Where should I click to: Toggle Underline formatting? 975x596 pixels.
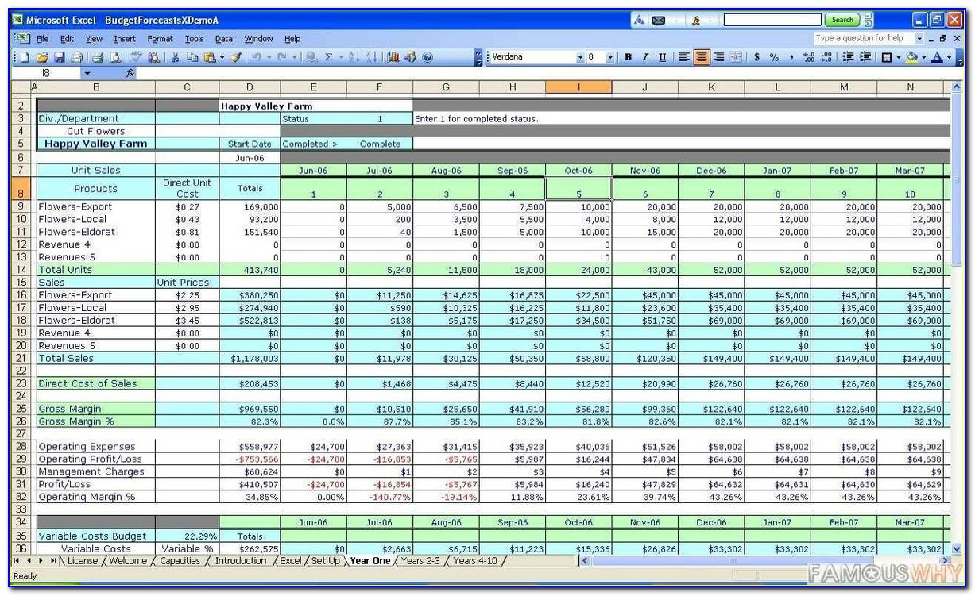pos(661,57)
